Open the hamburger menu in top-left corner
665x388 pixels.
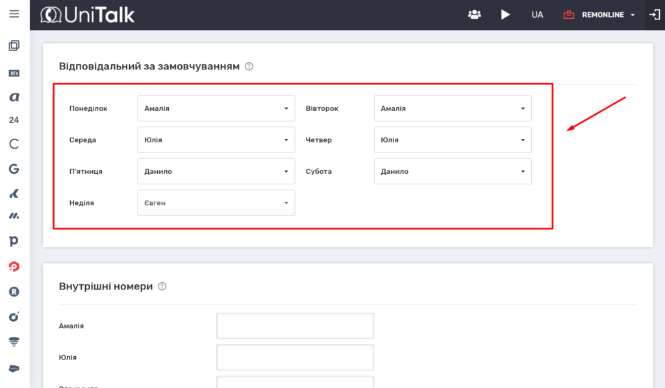[14, 14]
